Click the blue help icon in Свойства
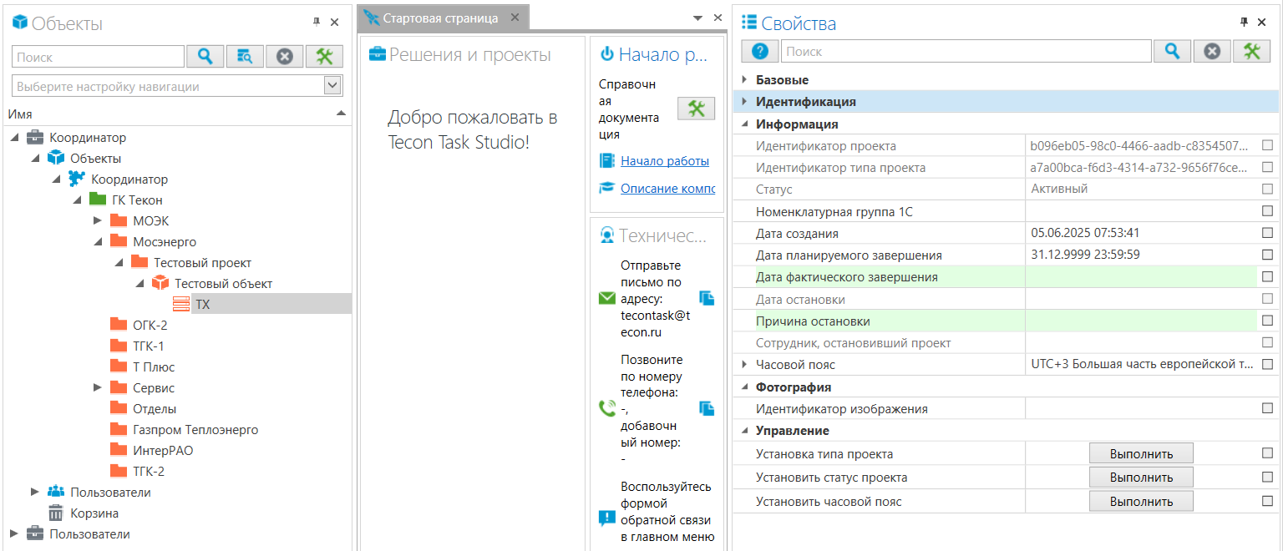The height and width of the screenshot is (551, 1283). 759,52
